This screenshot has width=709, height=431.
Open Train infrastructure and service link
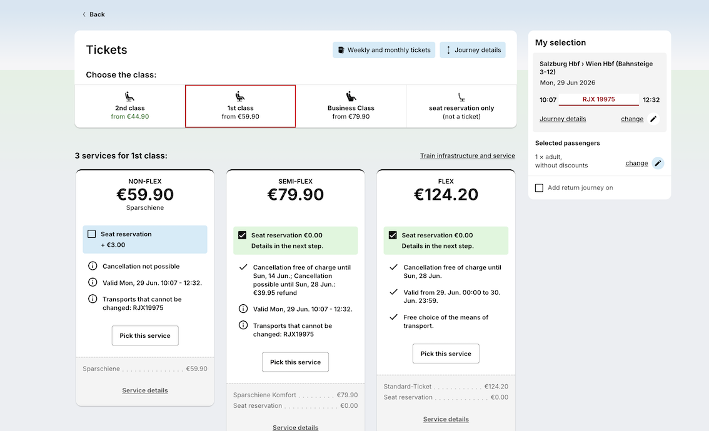468,156
